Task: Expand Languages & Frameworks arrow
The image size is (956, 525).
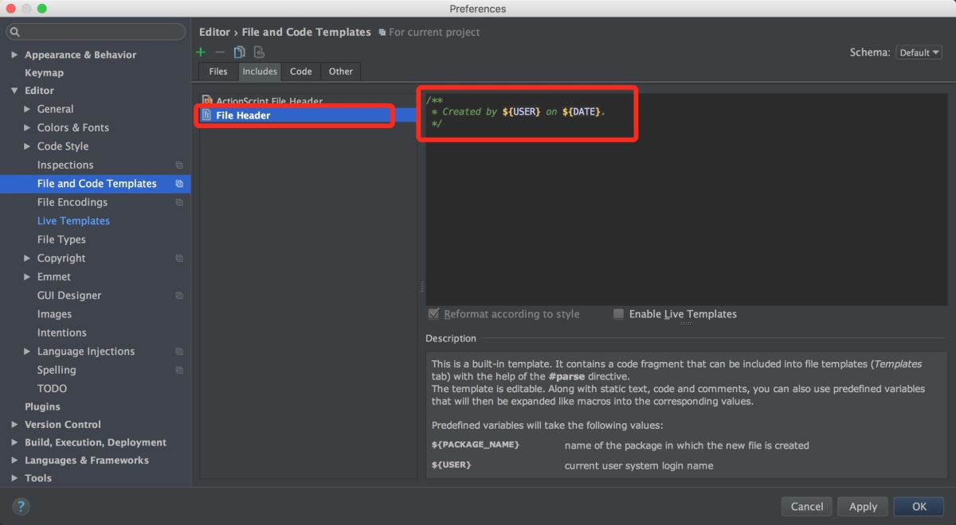Action: pyautogui.click(x=14, y=461)
